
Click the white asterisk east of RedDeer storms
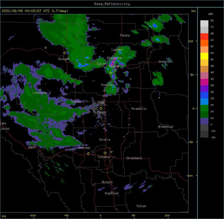click(130, 79)
